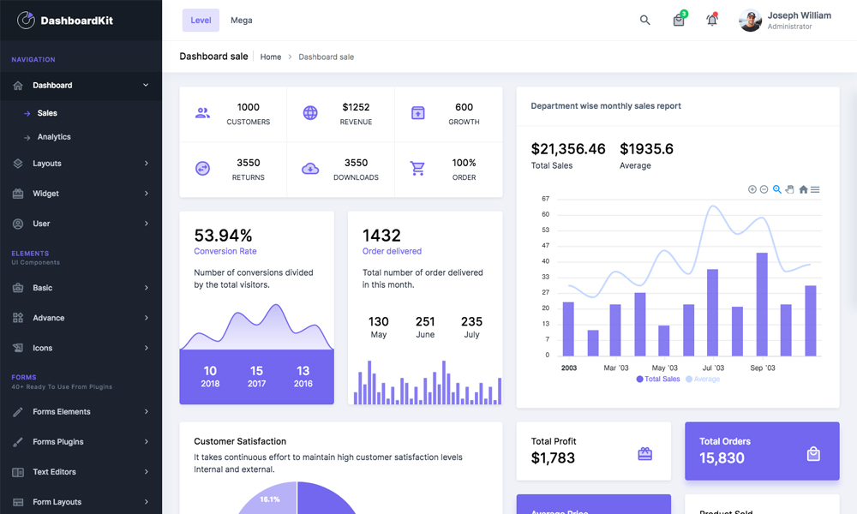Go to Analytics dashboard link

coord(54,137)
